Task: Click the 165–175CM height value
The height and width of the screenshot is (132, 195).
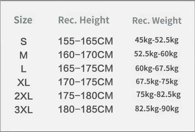Action: (x=86, y=68)
